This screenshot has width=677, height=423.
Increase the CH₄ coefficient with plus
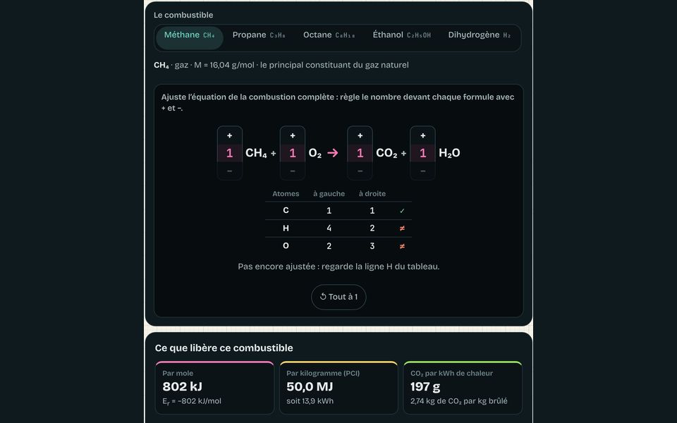[x=230, y=135]
